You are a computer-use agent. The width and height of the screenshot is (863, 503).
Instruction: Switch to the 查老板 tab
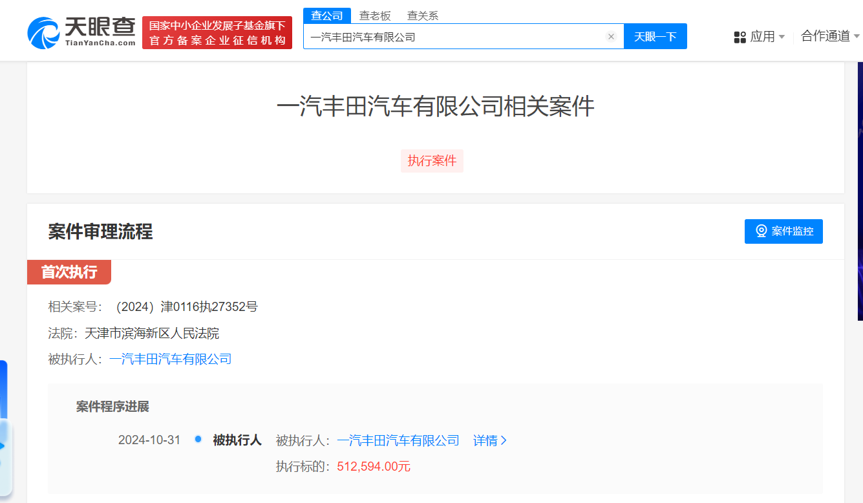point(375,16)
